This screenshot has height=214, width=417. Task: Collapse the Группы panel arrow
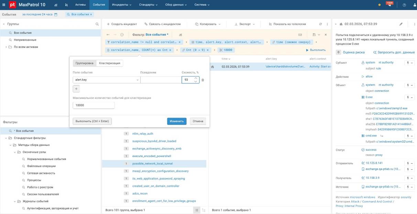[x=4, y=24]
